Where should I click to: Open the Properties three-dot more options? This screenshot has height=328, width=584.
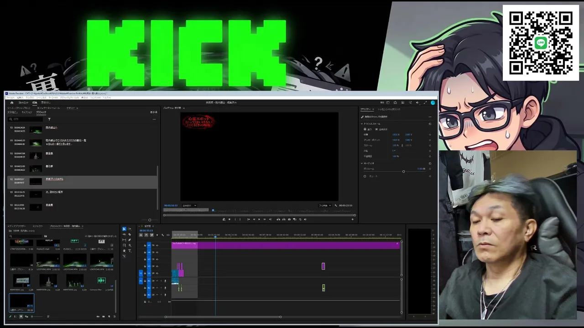coord(430,117)
